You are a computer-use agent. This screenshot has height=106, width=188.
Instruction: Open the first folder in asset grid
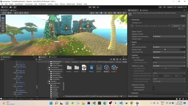69,68
